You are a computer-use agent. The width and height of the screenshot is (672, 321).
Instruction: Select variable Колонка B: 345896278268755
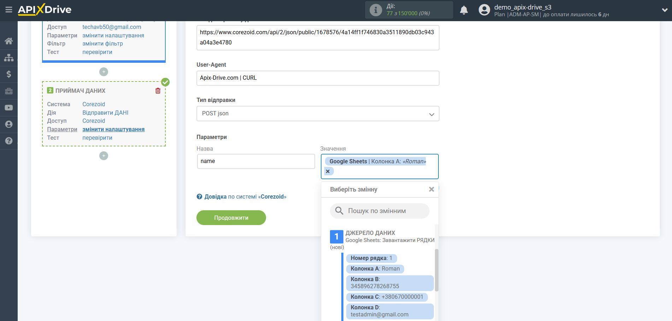(x=390, y=283)
